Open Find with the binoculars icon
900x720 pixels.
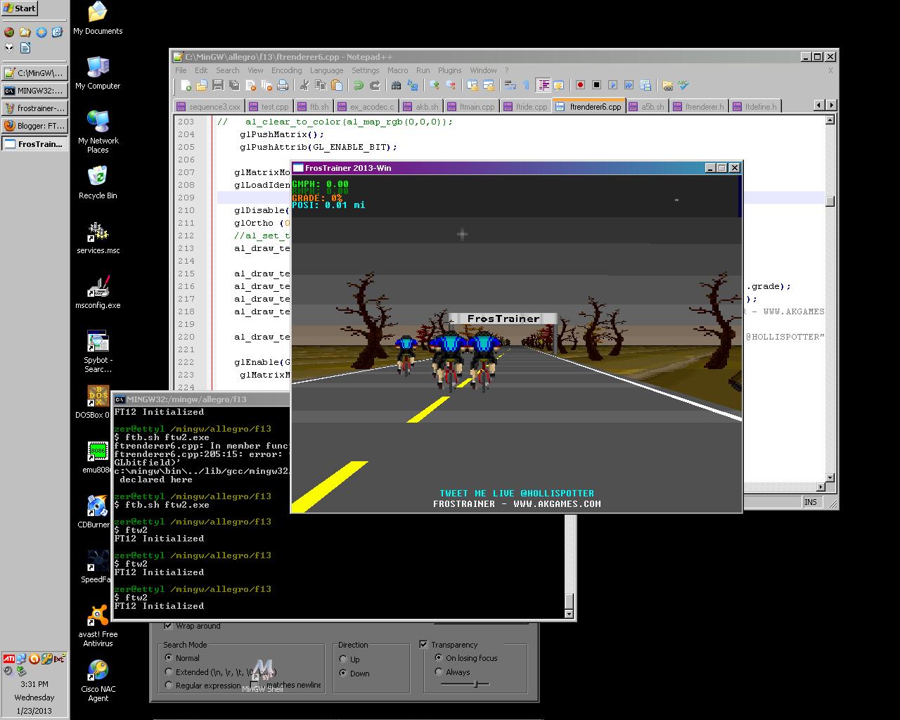[x=397, y=85]
